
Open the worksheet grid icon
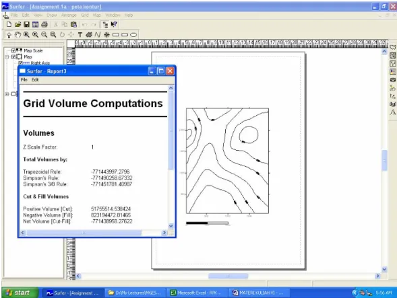pos(35,24)
